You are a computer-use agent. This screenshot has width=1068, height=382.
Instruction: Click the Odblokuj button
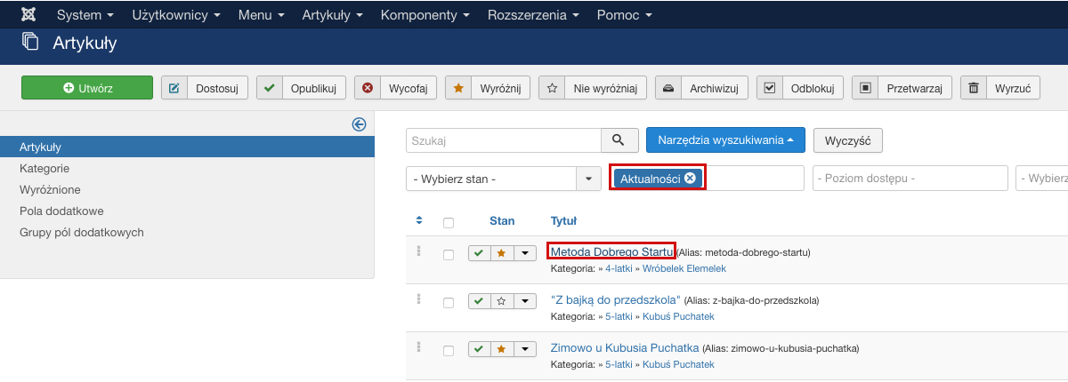(800, 88)
